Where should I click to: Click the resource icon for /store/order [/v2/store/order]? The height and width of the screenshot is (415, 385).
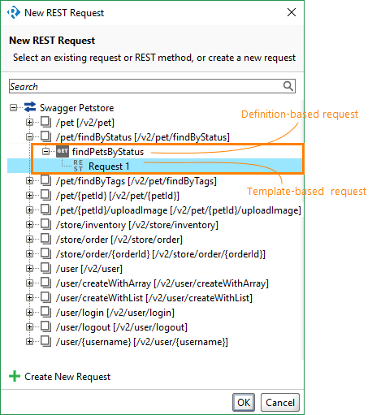click(x=45, y=239)
